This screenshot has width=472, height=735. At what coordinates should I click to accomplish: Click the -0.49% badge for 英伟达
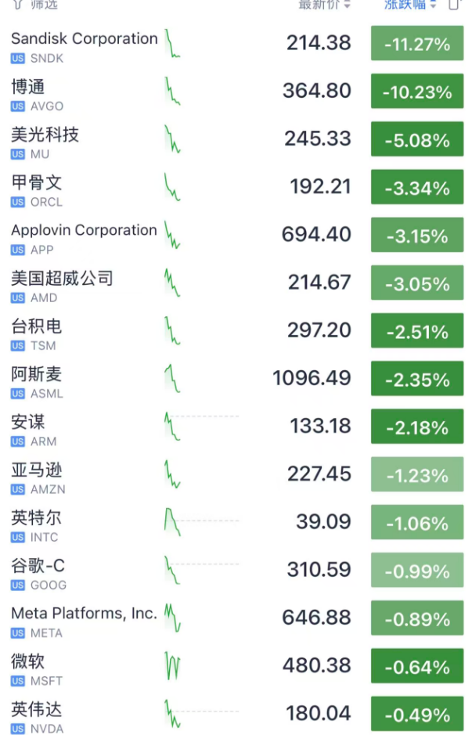click(x=417, y=713)
